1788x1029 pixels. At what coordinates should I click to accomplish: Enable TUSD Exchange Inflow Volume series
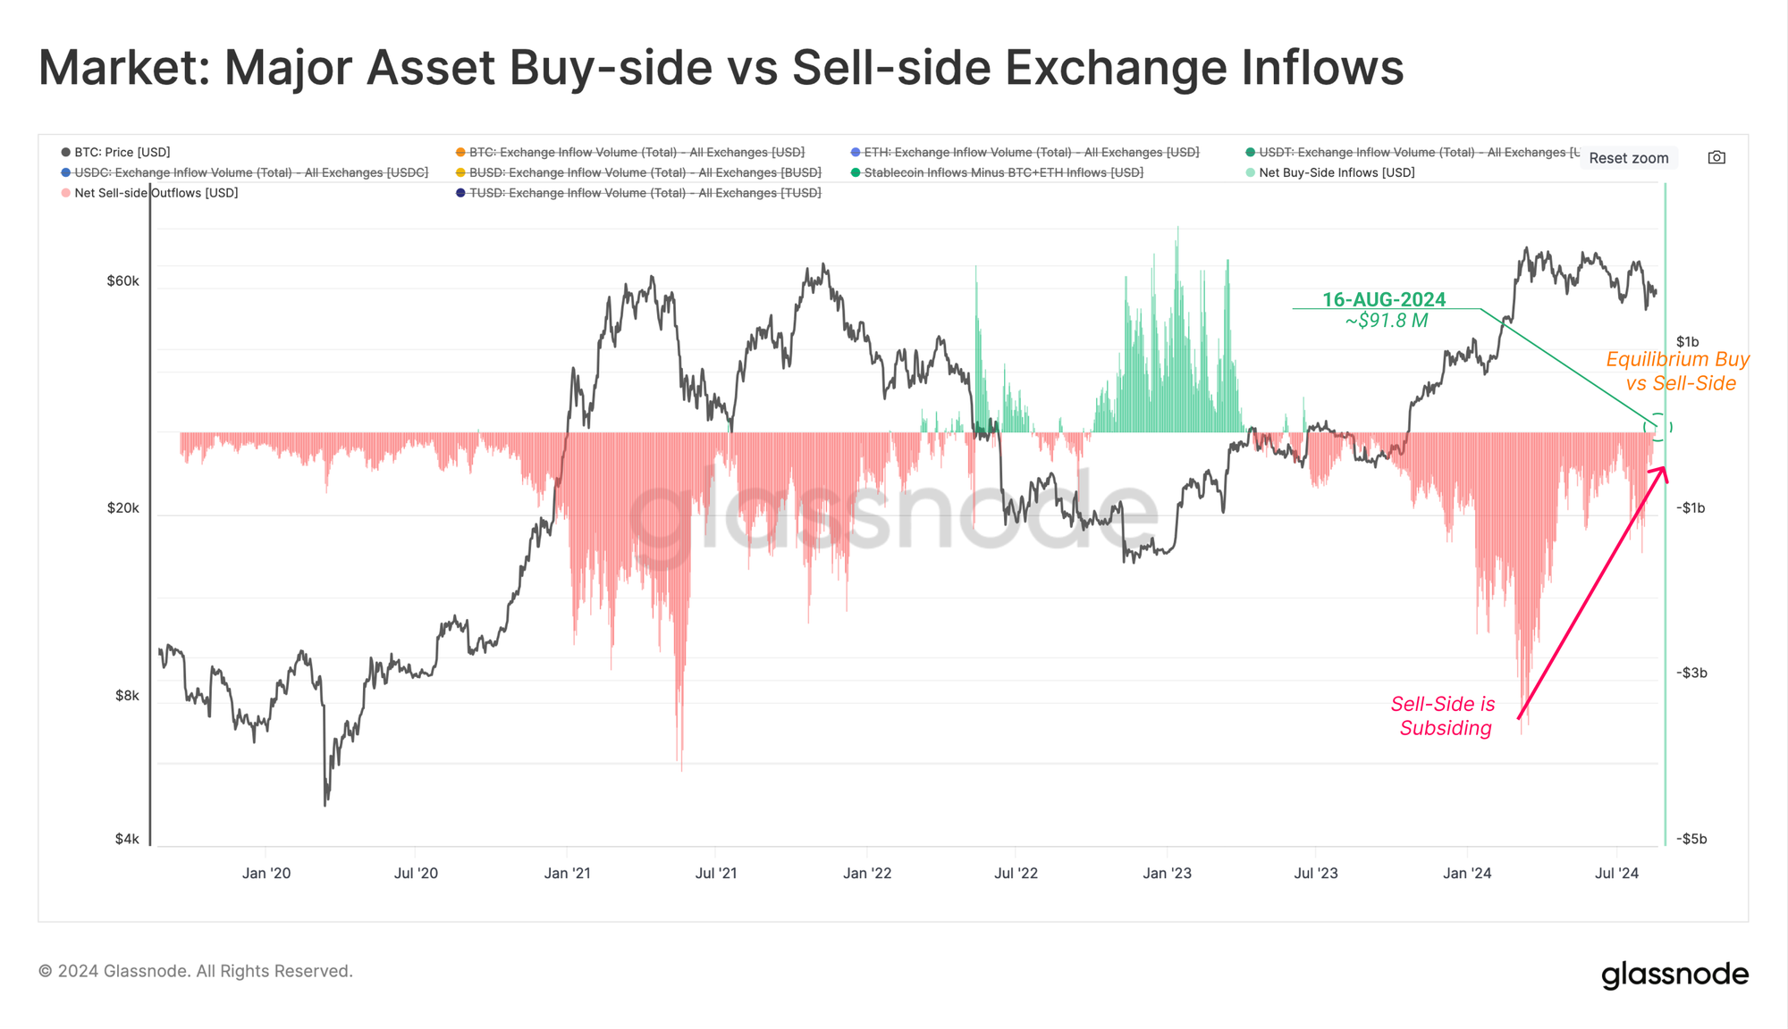coord(638,193)
